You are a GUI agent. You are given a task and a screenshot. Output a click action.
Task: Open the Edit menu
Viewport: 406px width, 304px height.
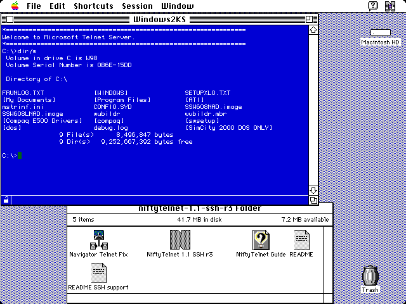[x=57, y=6]
